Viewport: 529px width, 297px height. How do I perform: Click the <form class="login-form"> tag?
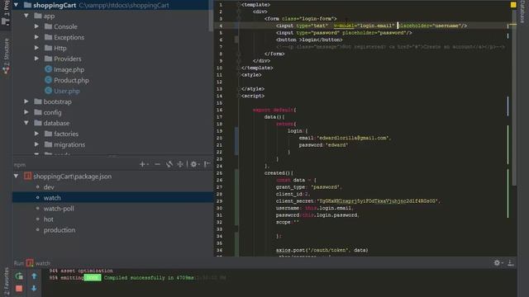tap(301, 19)
